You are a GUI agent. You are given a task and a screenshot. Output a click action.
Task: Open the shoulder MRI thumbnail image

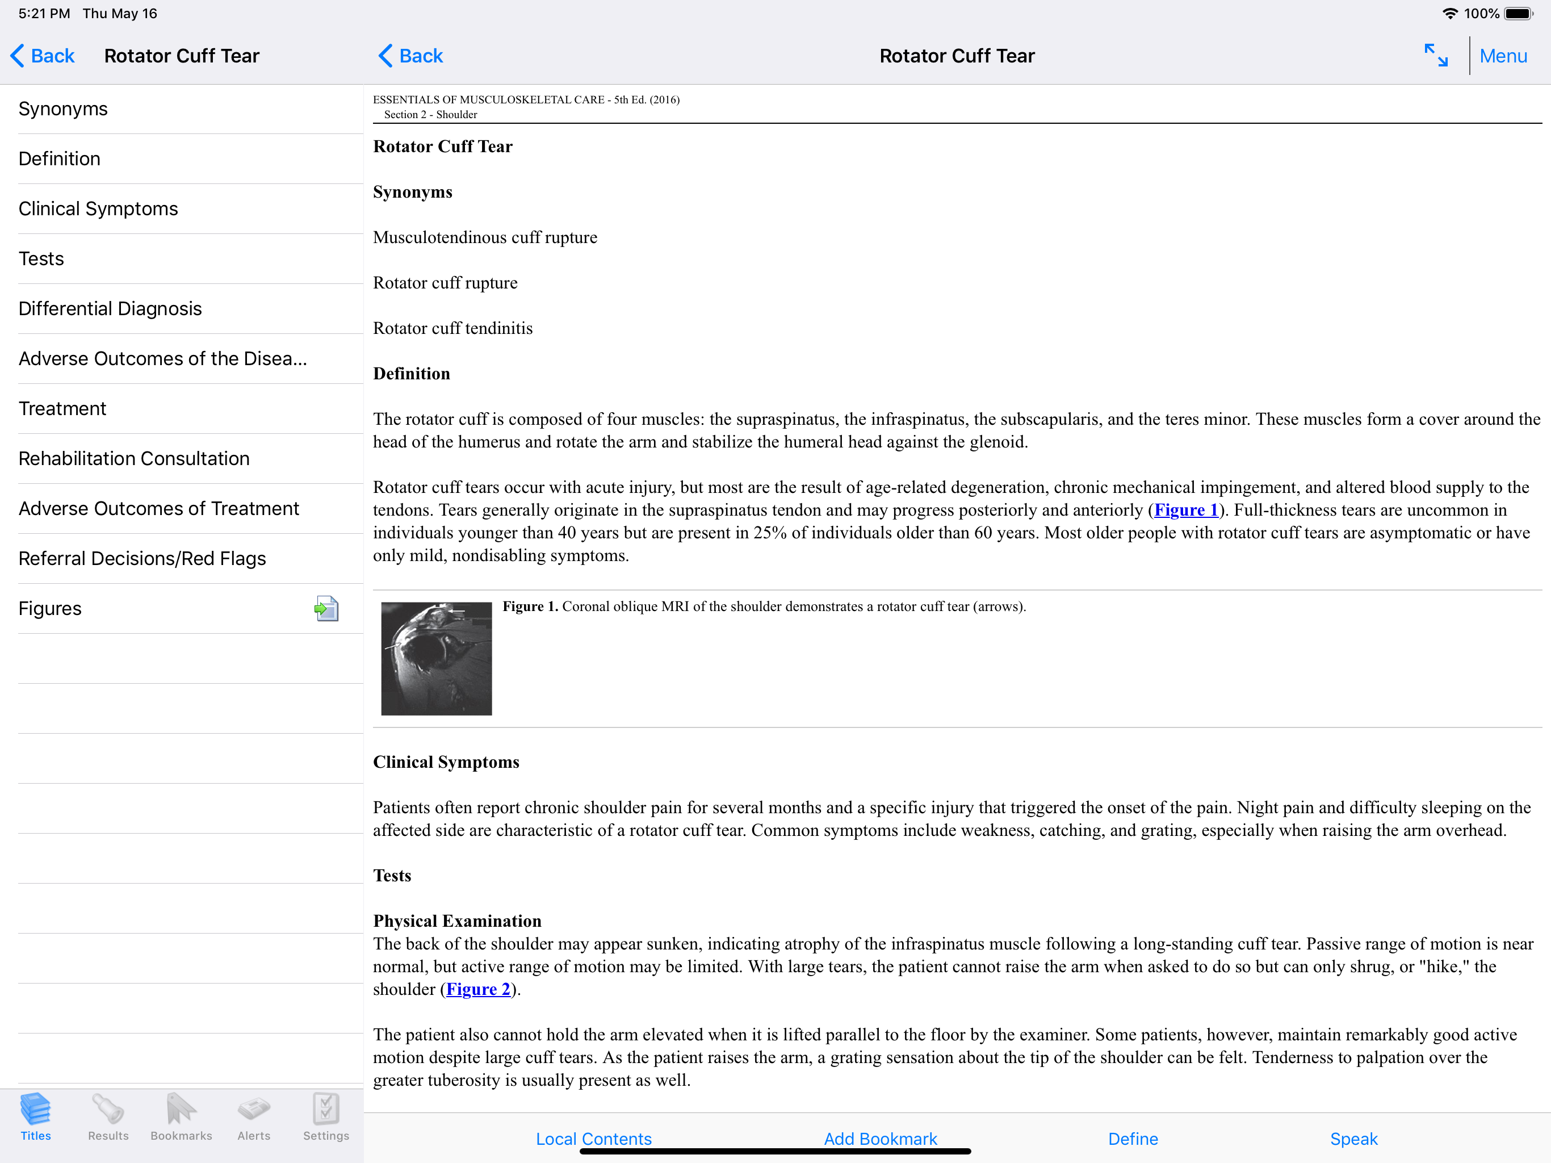pos(436,658)
